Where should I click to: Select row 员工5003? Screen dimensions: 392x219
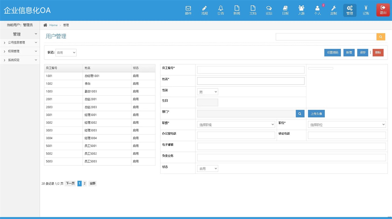[x=100, y=162]
